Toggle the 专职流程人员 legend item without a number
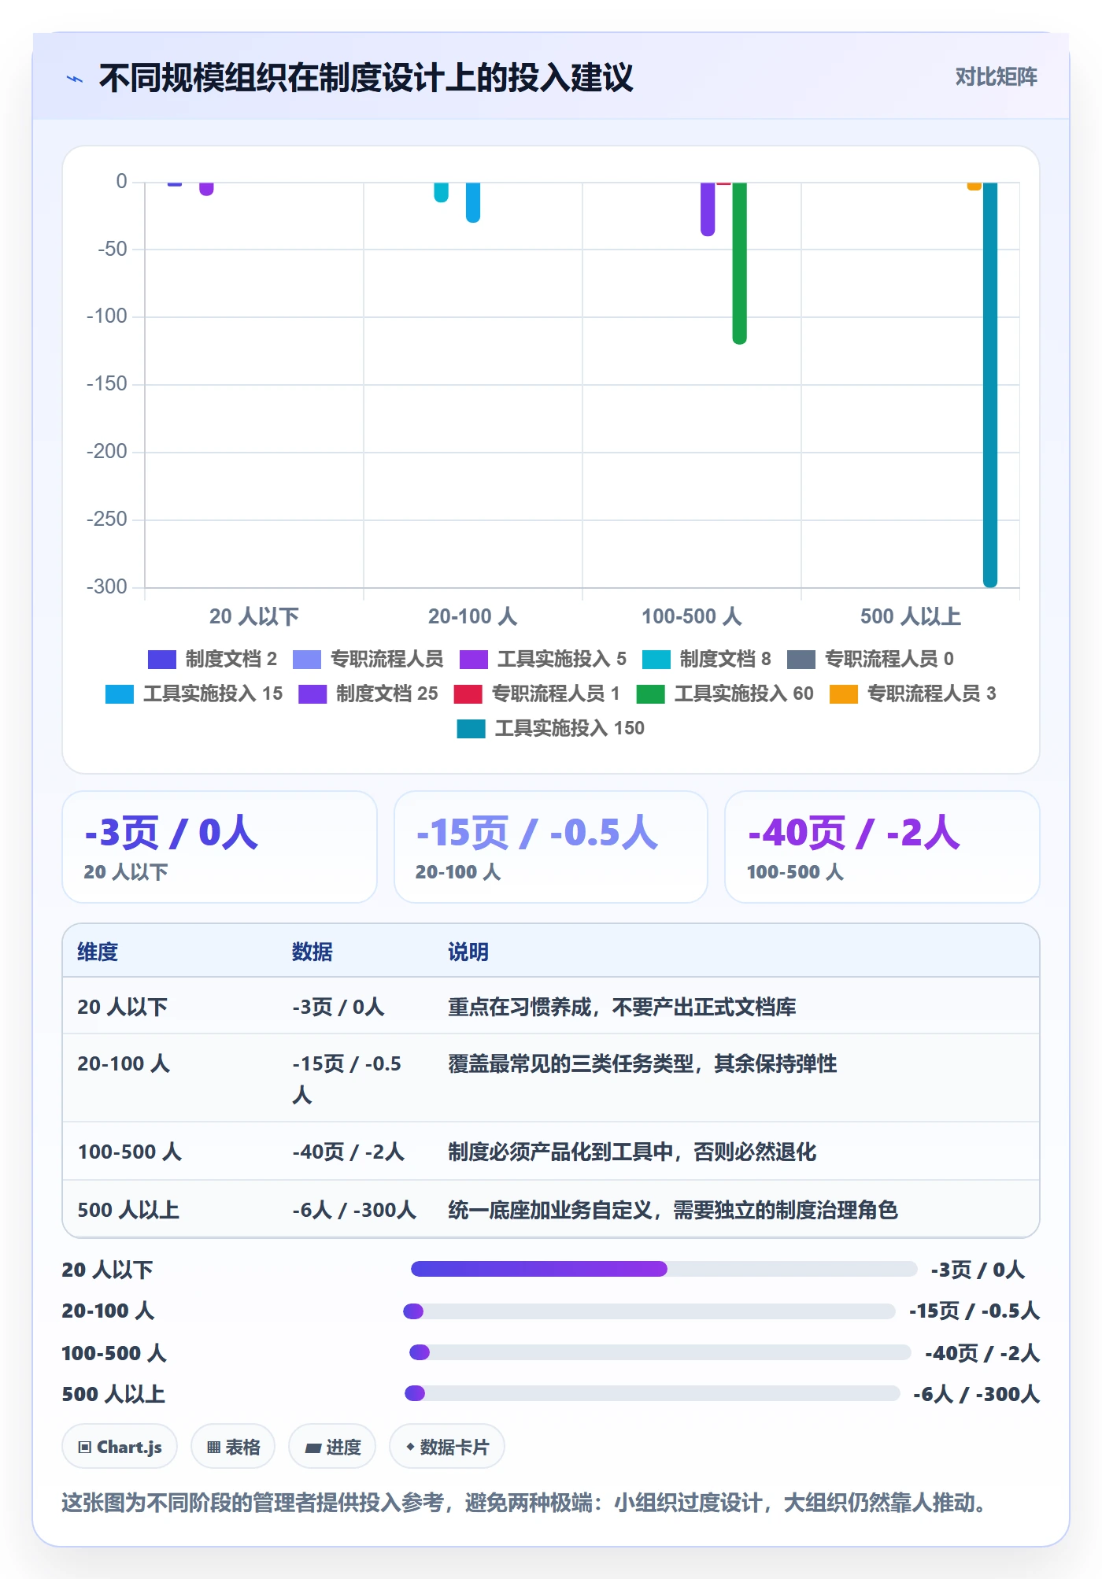1102x1579 pixels. pyautogui.click(x=368, y=659)
